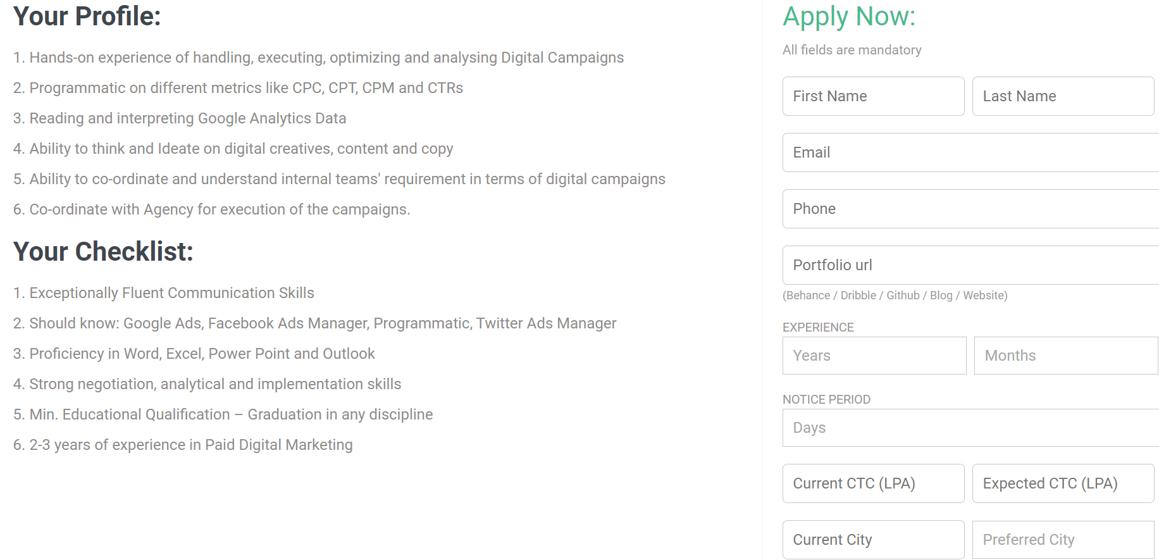Click the EXPERIENCE label
The height and width of the screenshot is (560, 1159).
[818, 327]
